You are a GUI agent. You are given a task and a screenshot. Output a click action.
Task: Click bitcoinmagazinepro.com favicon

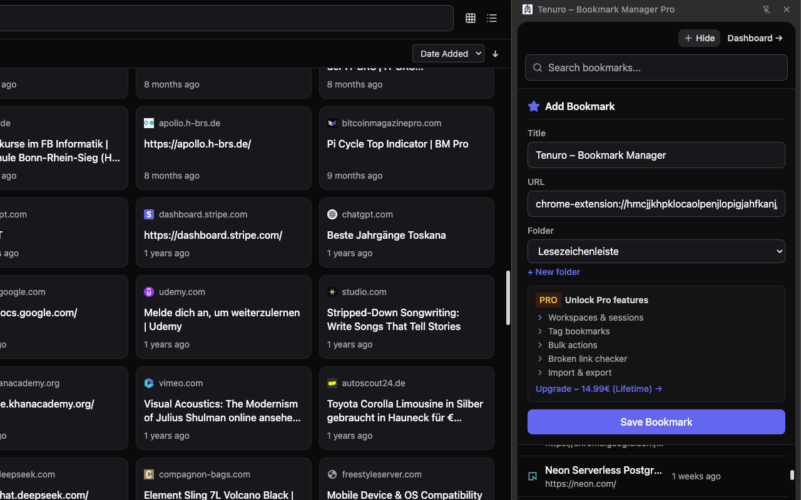(332, 123)
